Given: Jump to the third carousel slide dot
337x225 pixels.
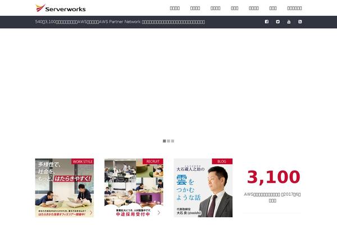Looking at the screenshot, I should click(x=172, y=141).
